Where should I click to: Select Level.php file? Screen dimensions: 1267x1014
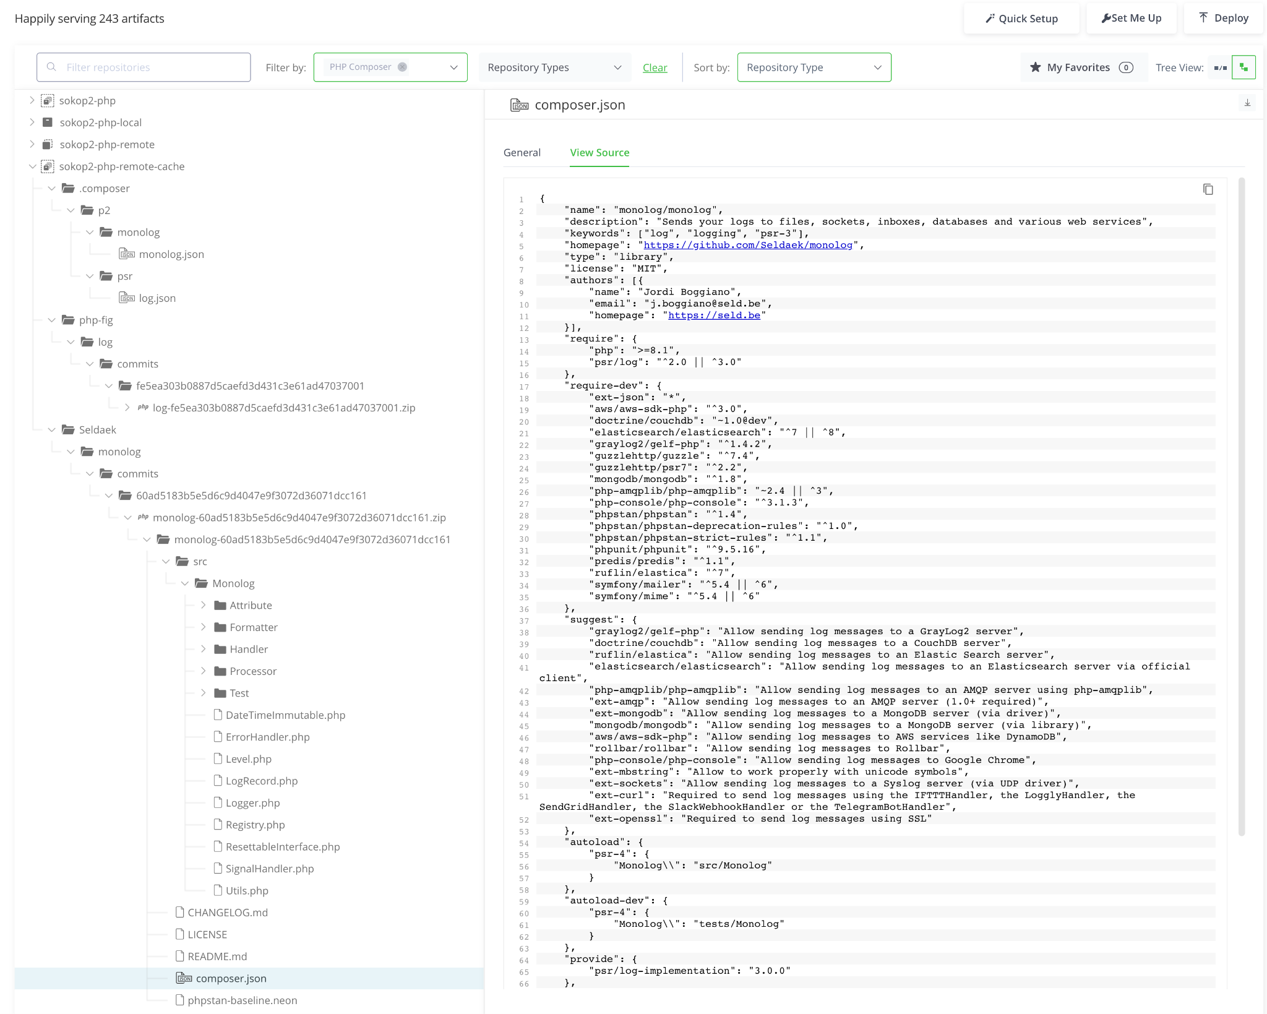pyautogui.click(x=248, y=759)
